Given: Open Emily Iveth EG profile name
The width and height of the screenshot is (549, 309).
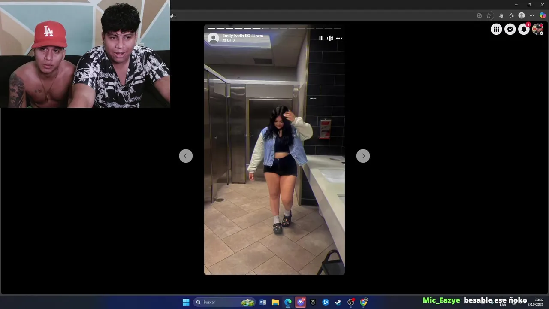Looking at the screenshot, I should point(236,36).
